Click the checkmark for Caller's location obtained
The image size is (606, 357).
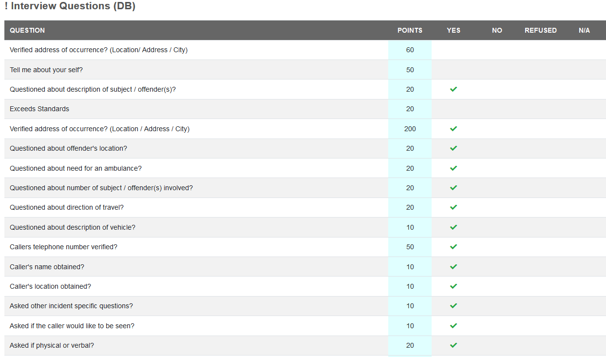click(454, 286)
